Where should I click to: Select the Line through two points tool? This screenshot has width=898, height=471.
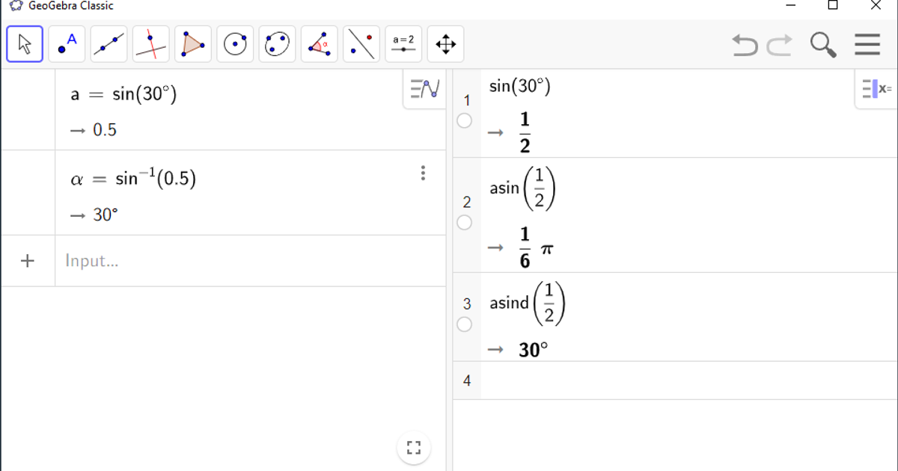click(108, 44)
